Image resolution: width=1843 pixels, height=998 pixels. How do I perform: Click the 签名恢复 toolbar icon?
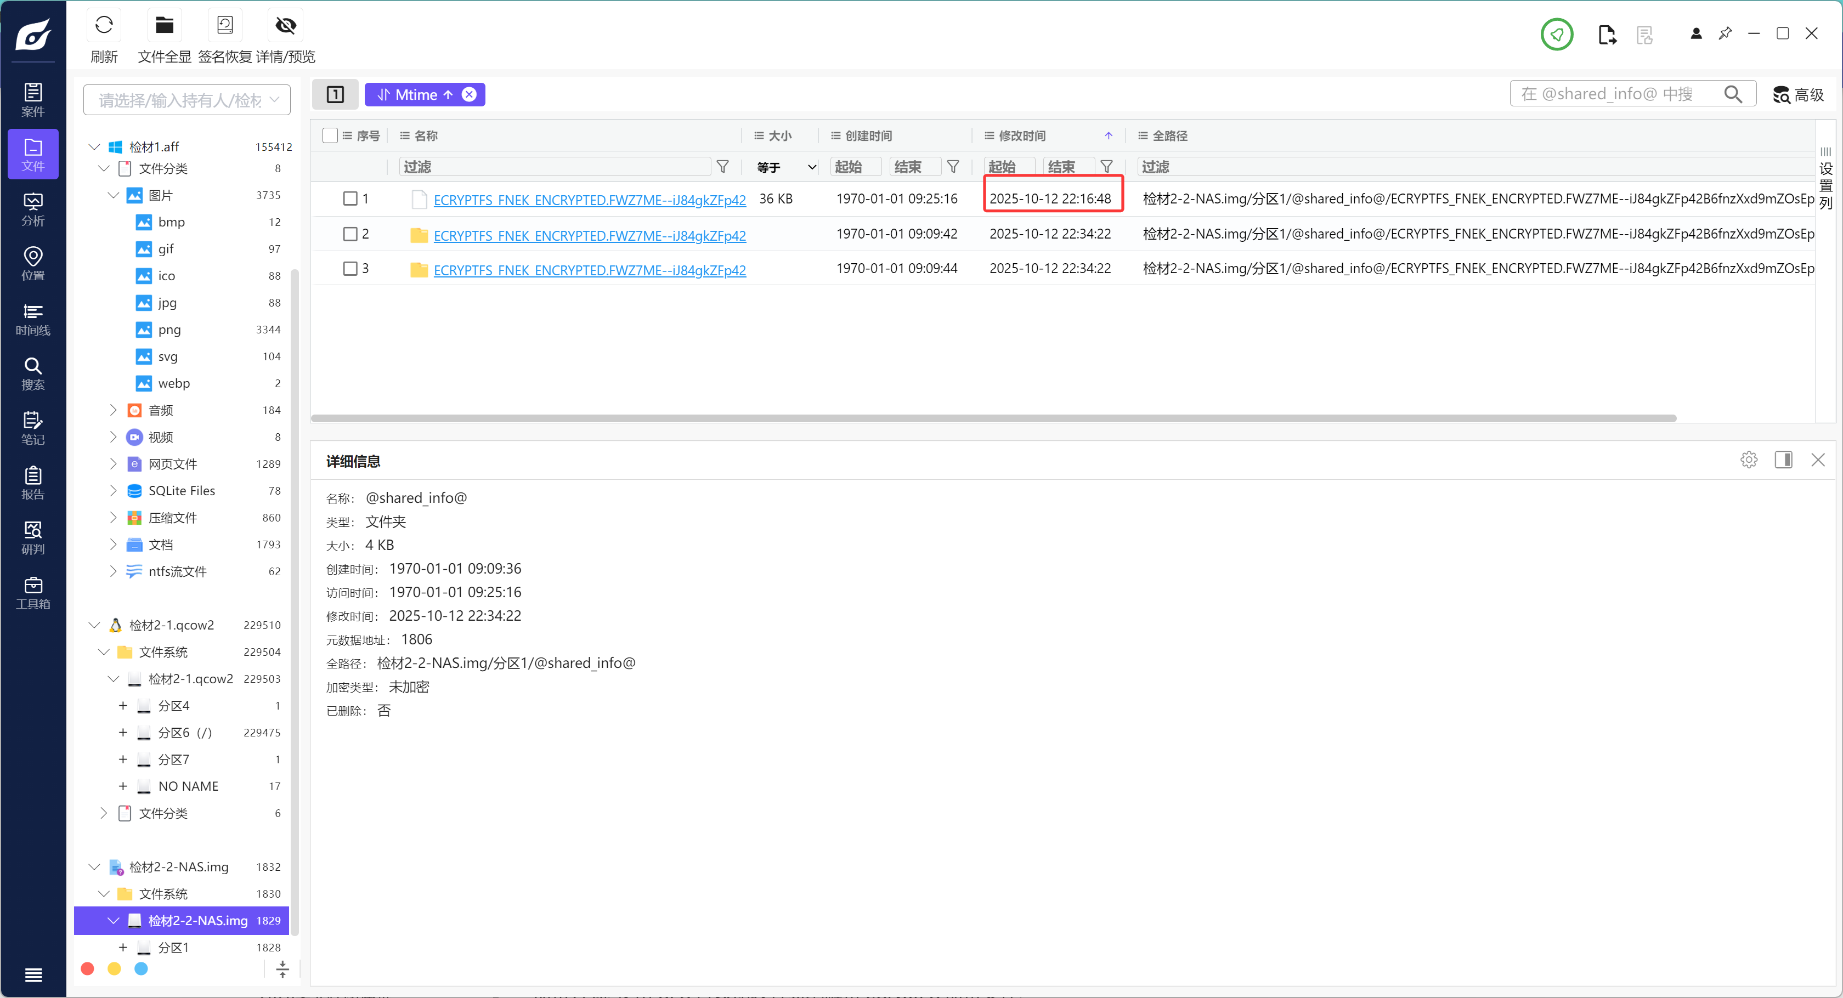[225, 26]
